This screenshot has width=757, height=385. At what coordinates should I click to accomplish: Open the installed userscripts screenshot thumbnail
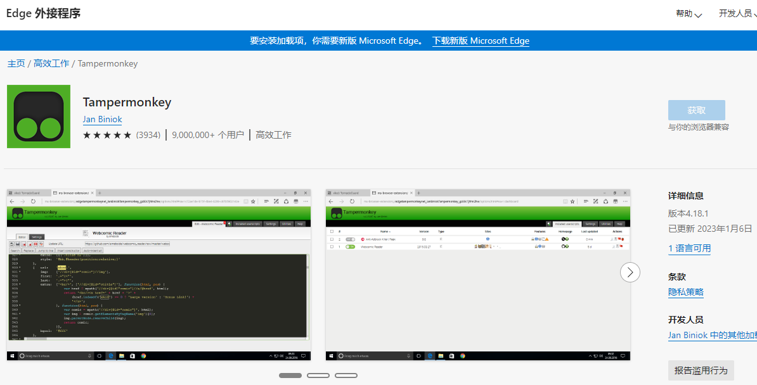(478, 275)
